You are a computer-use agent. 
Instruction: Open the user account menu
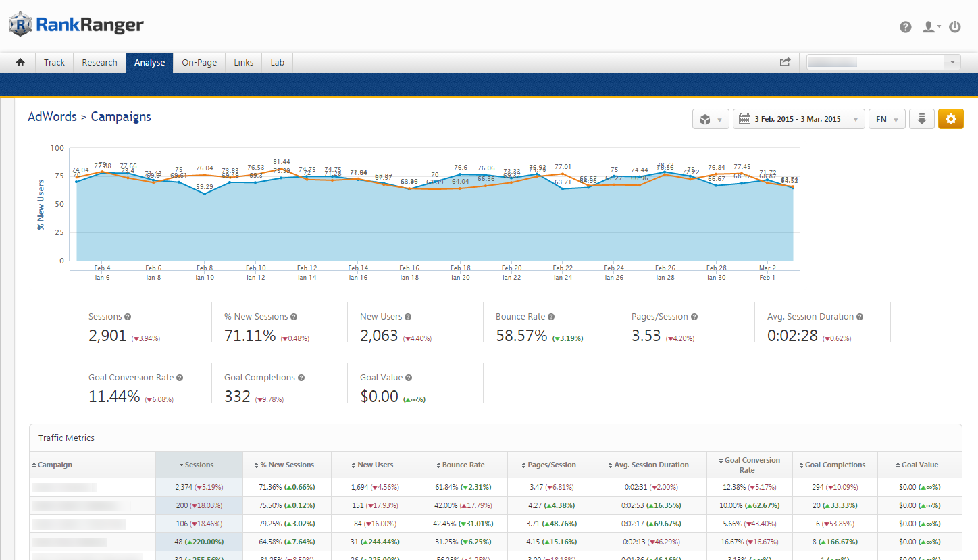(x=931, y=27)
